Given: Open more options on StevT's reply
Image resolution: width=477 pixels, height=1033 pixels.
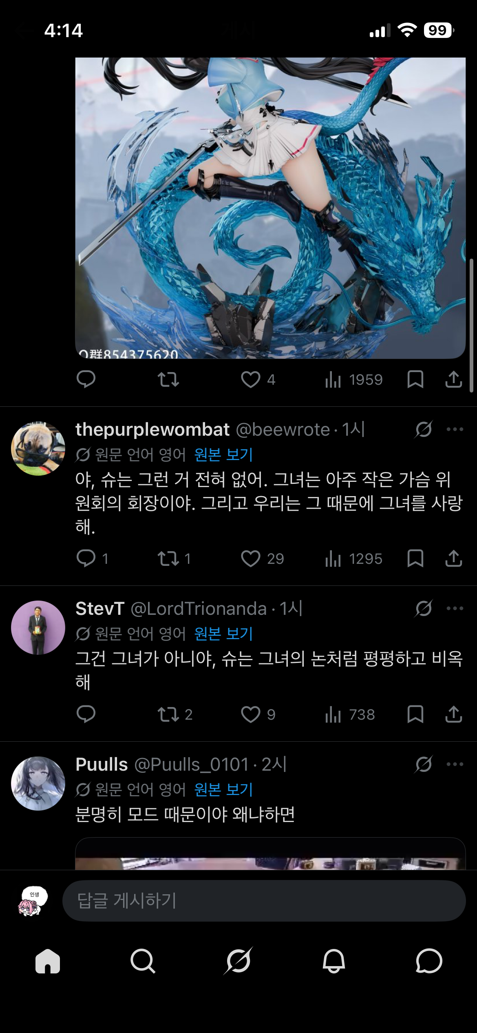Looking at the screenshot, I should [455, 608].
